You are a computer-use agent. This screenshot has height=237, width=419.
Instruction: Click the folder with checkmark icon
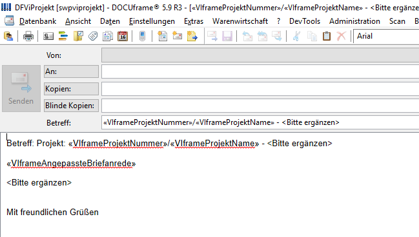point(78,36)
